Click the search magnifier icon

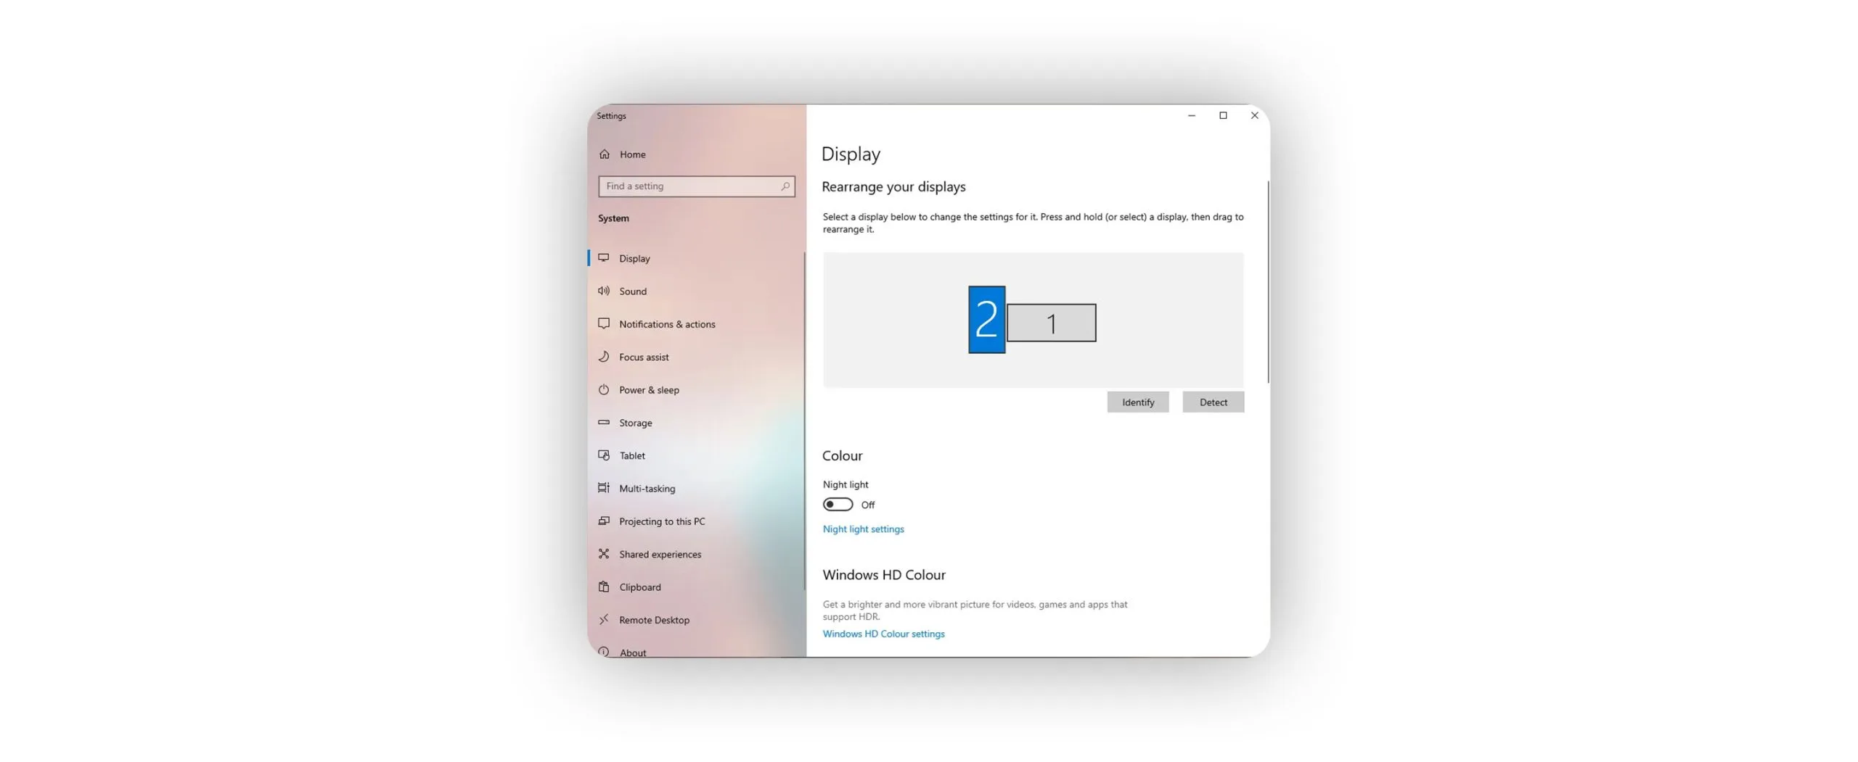click(785, 186)
